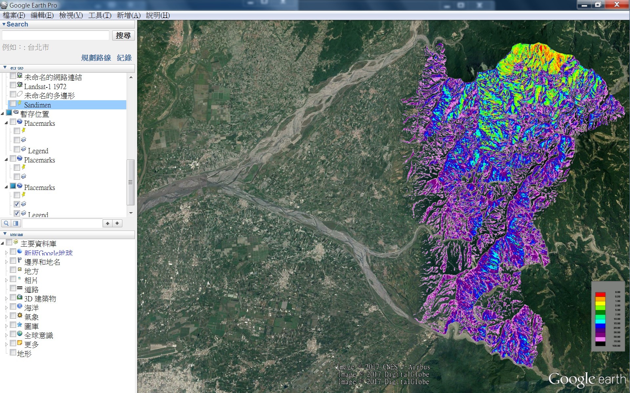
Task: Enable the 道路 layer checkbox
Action: point(13,288)
